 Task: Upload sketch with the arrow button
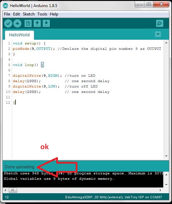[x=17, y=24]
